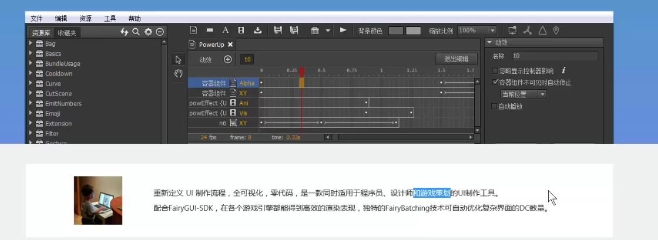Viewport: 658px width, 240px height.
Task: Click the search icon in the library panel
Action: 136,32
